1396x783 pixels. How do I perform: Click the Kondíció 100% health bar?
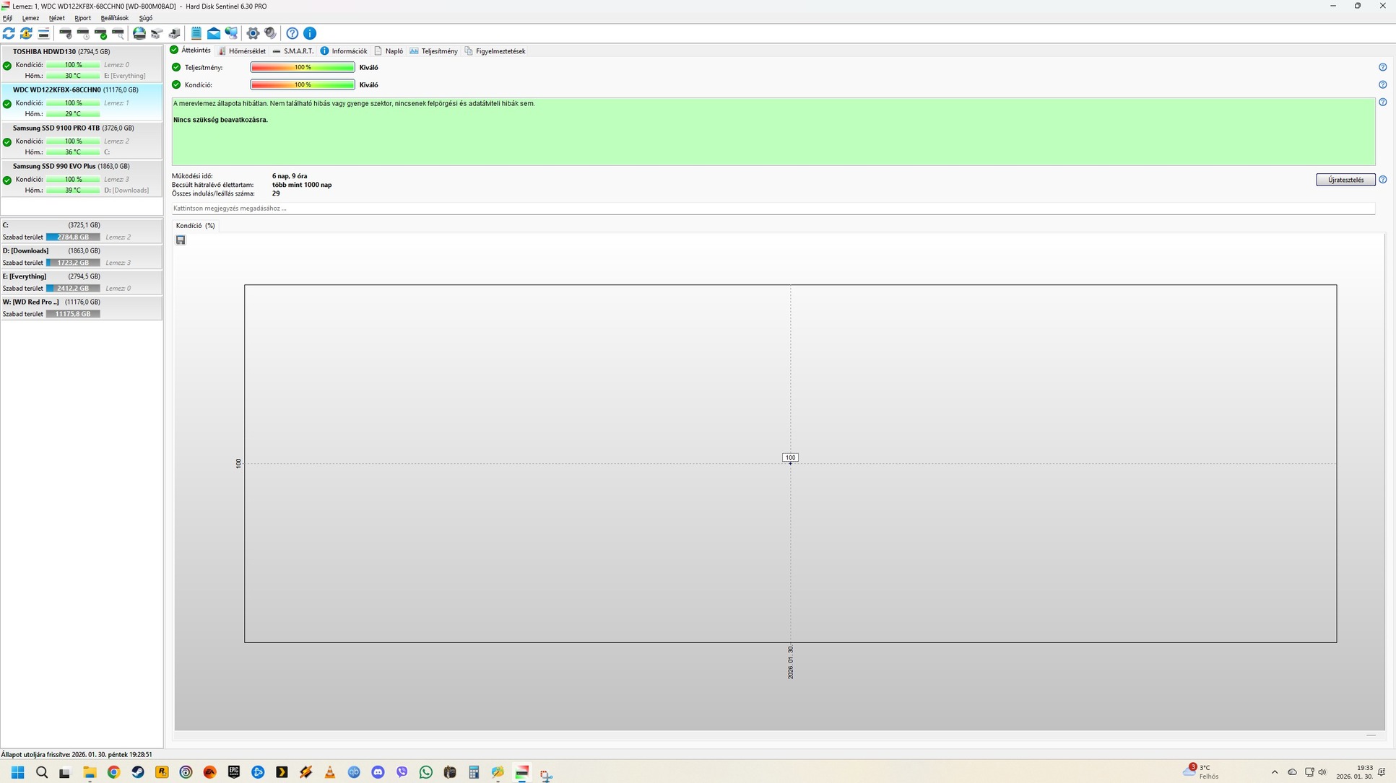tap(303, 85)
